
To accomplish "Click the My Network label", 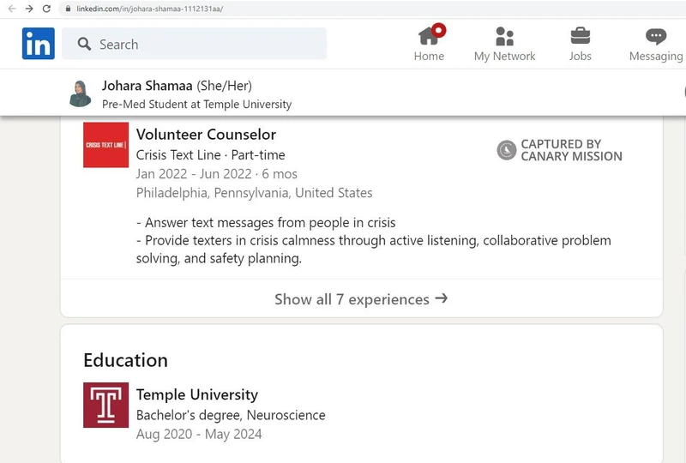I will coord(504,56).
